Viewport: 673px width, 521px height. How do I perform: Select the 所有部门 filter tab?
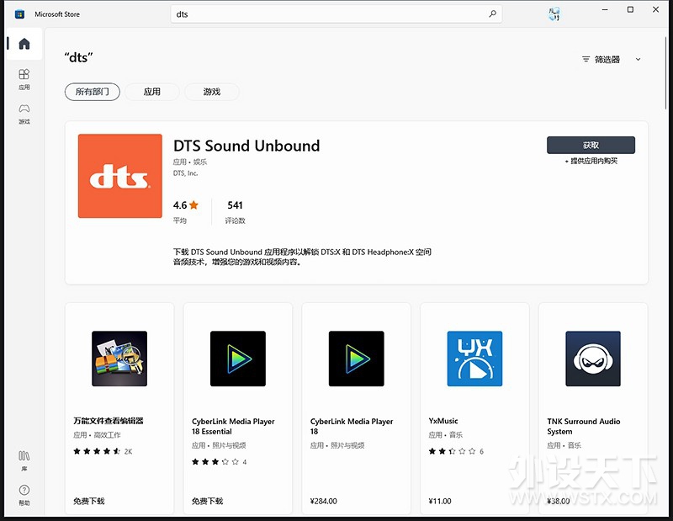point(93,92)
